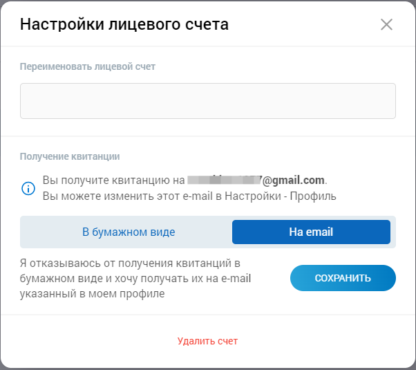The width and height of the screenshot is (416, 370).
Task: Click the Вы получите квитанцию на text
Action: coord(113,181)
